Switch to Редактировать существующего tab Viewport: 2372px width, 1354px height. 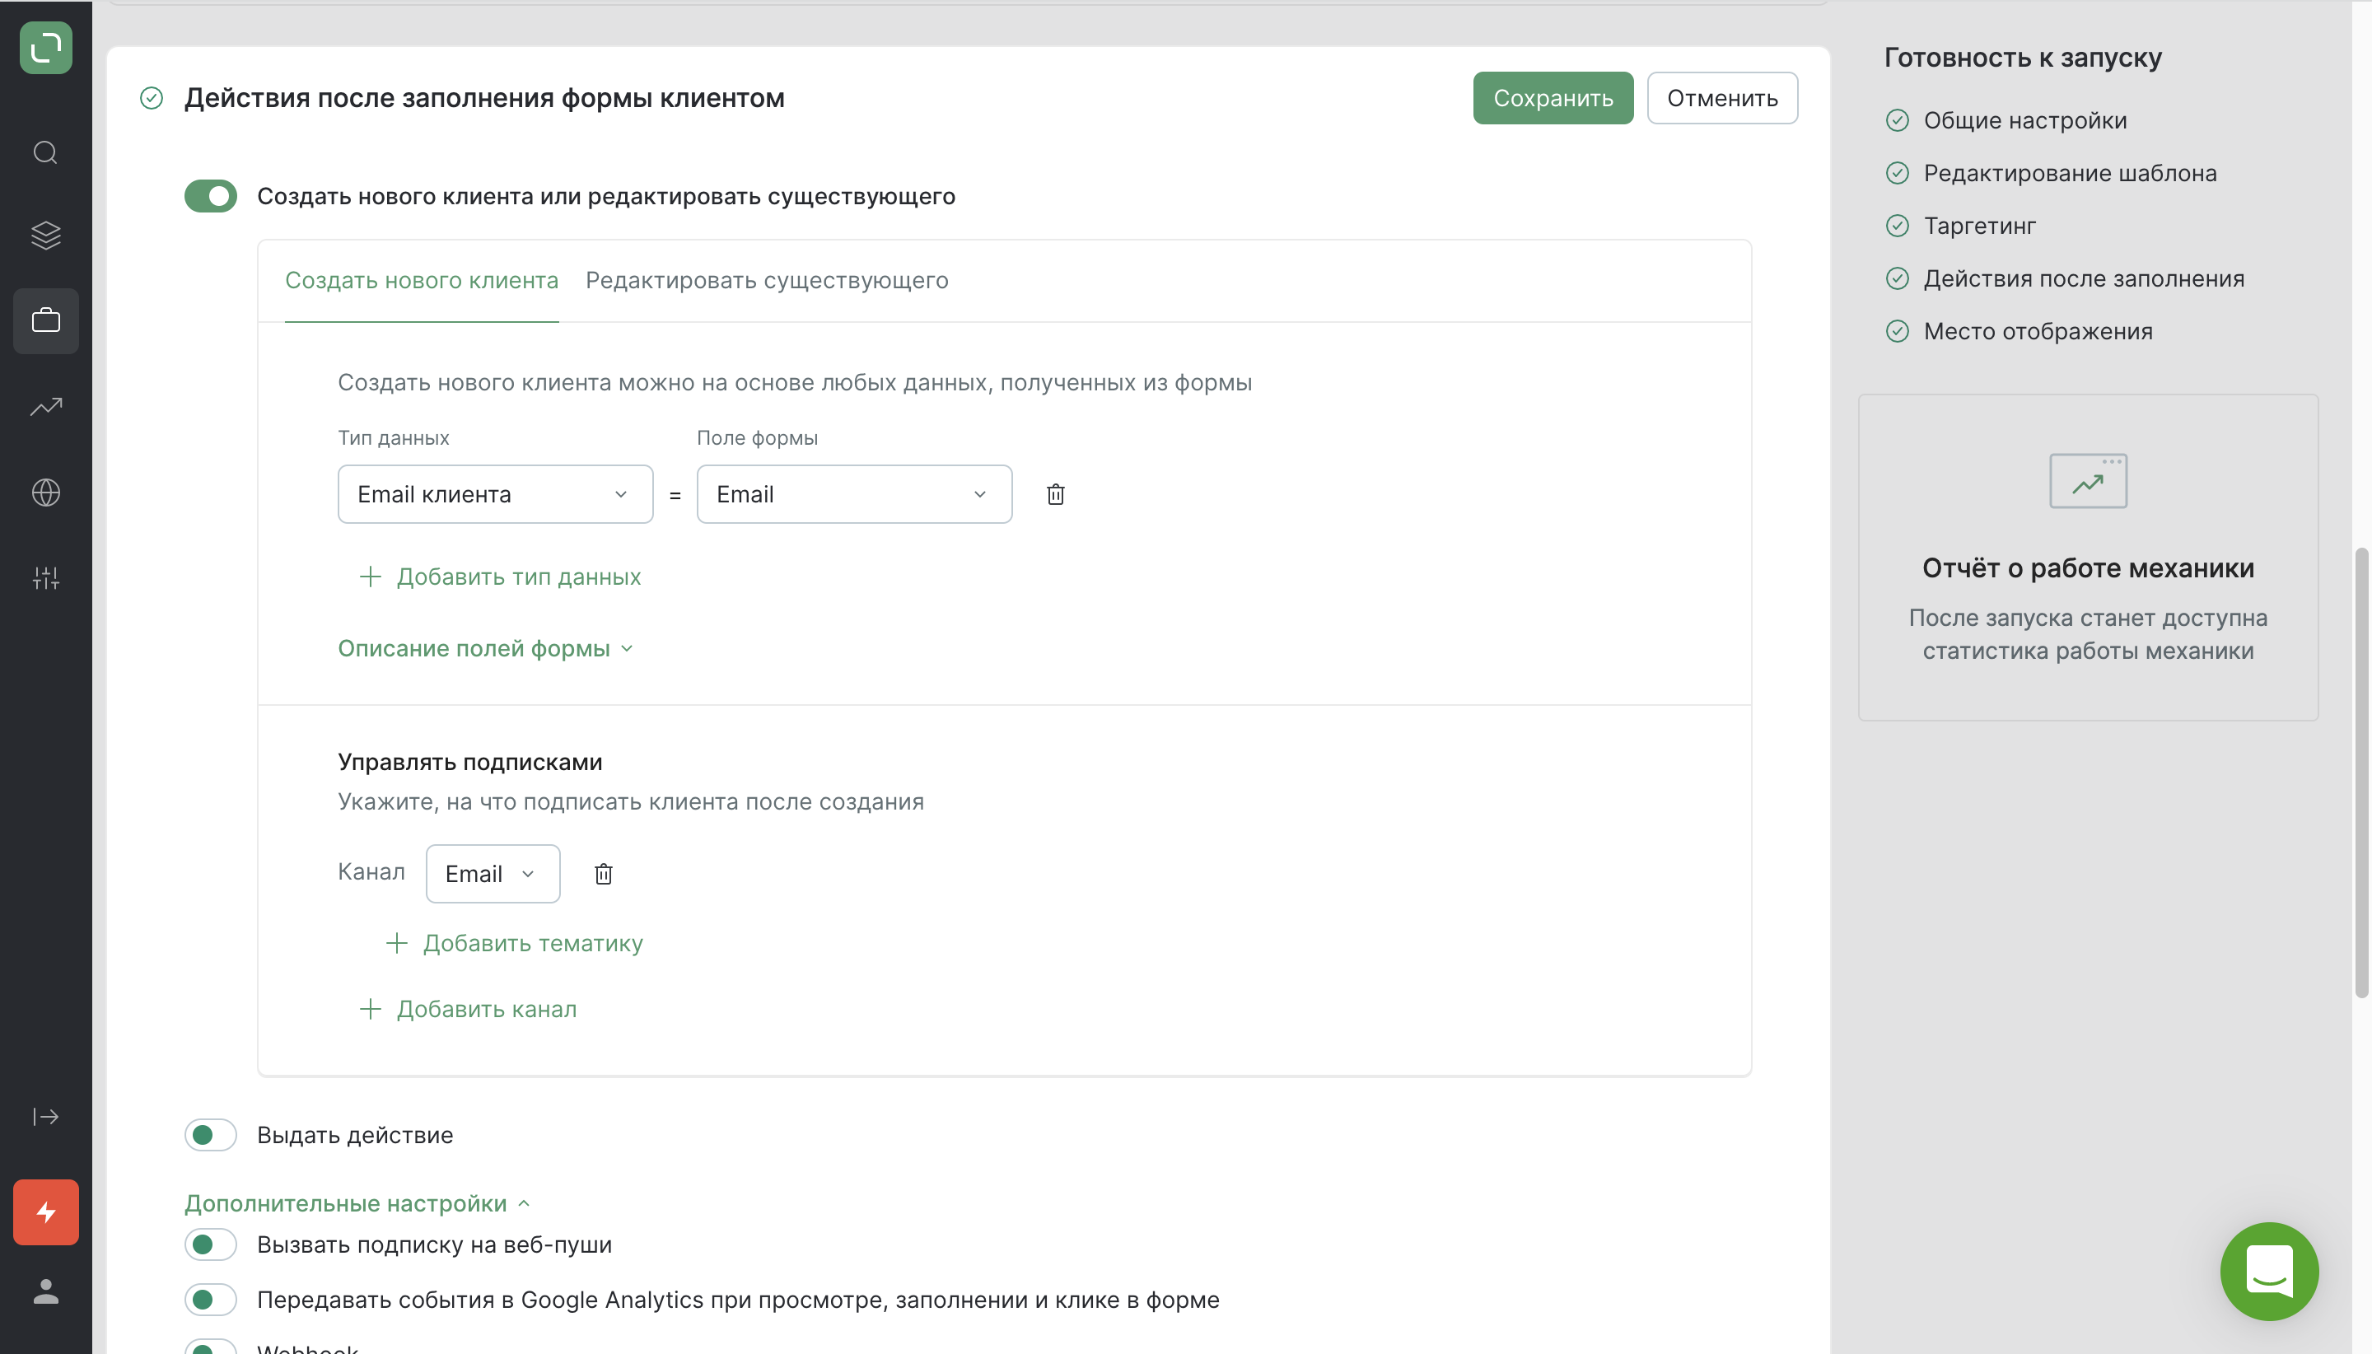767,280
